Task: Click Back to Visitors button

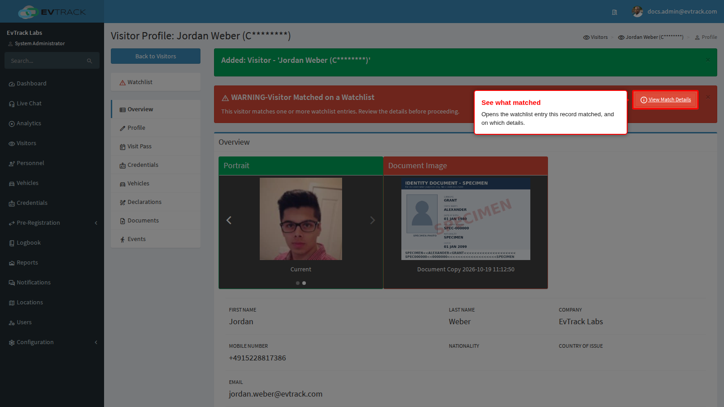Action: (x=156, y=57)
